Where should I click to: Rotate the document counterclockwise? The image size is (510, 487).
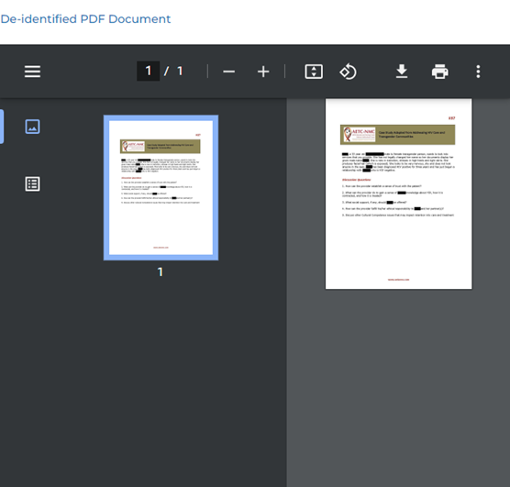(348, 72)
